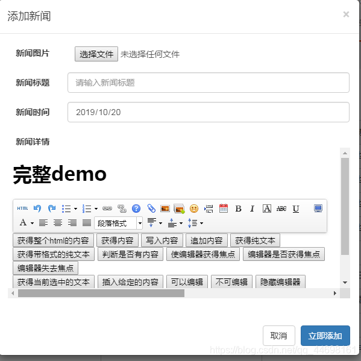This screenshot has width=361, height=361.
Task: Click 不可编辑 button
Action: [231, 281]
